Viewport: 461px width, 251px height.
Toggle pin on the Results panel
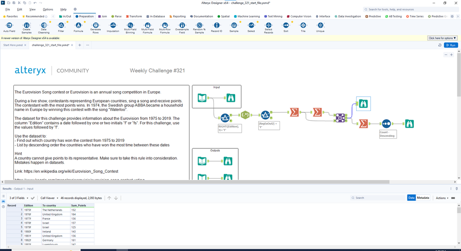456,188
